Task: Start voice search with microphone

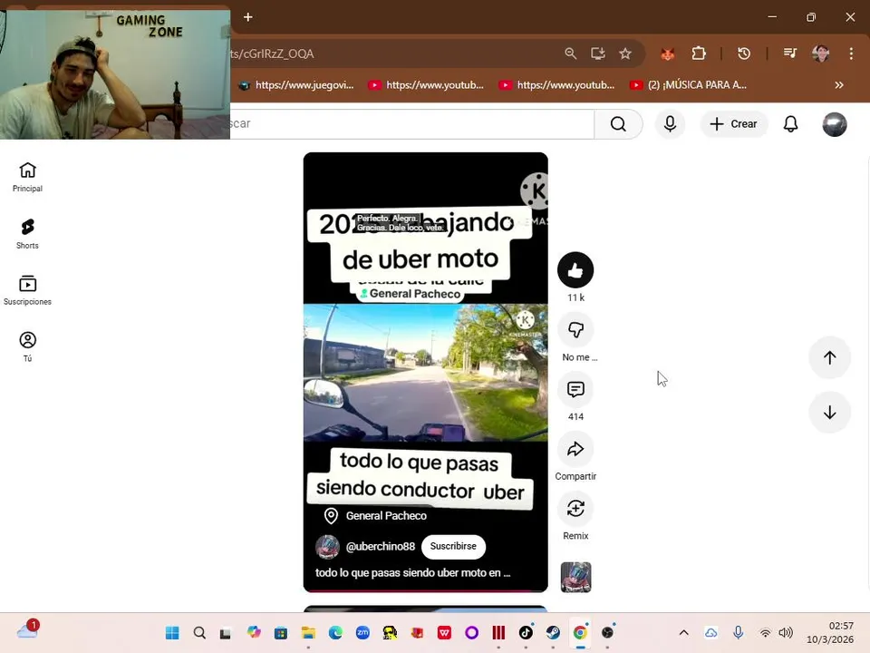Action: click(670, 124)
